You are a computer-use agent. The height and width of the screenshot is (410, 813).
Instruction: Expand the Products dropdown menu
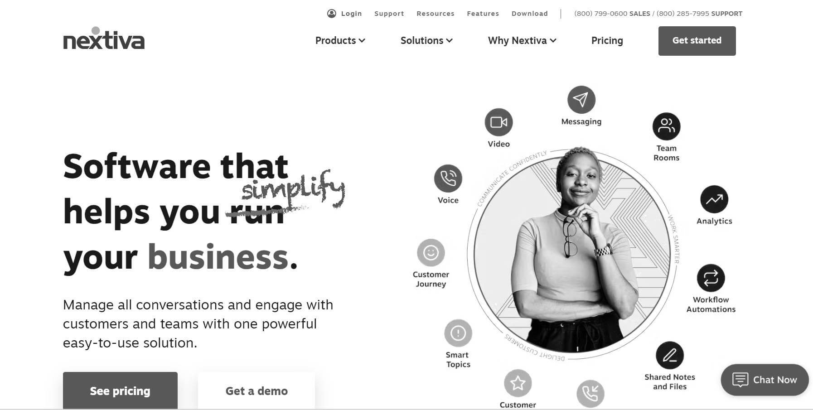click(340, 41)
